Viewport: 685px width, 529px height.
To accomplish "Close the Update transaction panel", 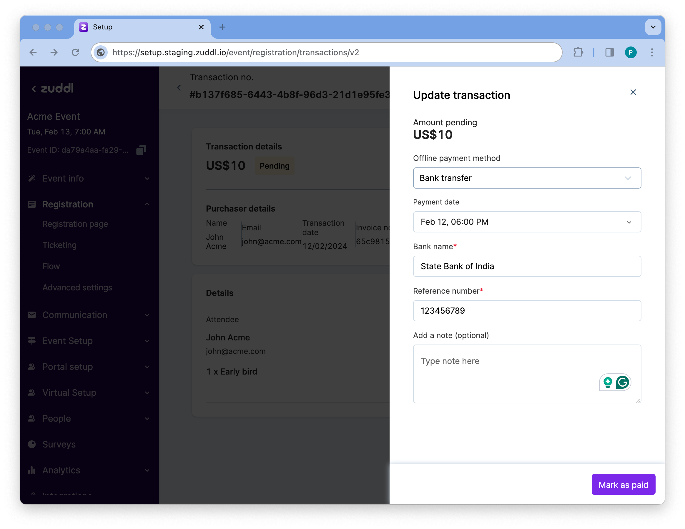I will [x=633, y=92].
